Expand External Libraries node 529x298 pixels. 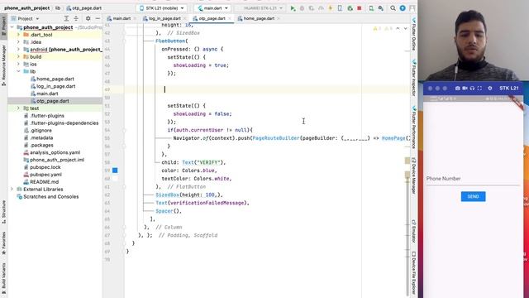click(12, 190)
